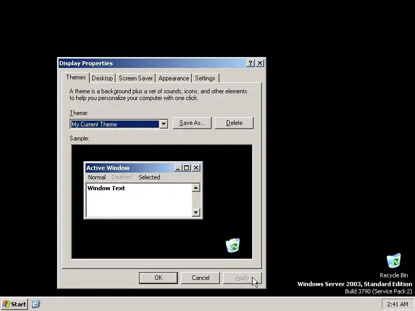Switch to the Themes tab
This screenshot has height=311, width=415.
pos(76,77)
